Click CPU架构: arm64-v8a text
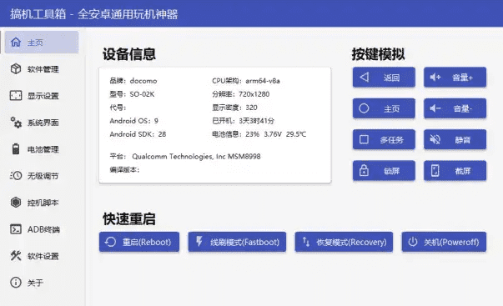 pos(246,81)
